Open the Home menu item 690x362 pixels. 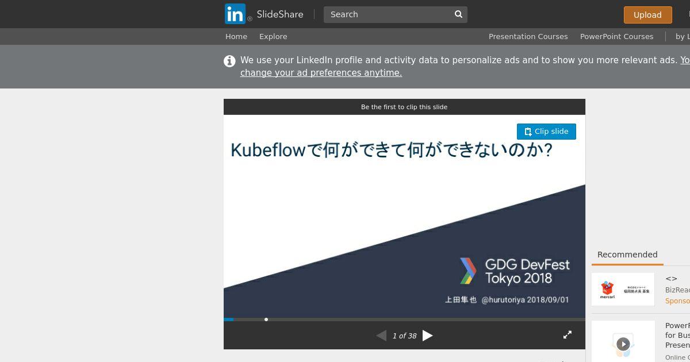[x=236, y=36]
